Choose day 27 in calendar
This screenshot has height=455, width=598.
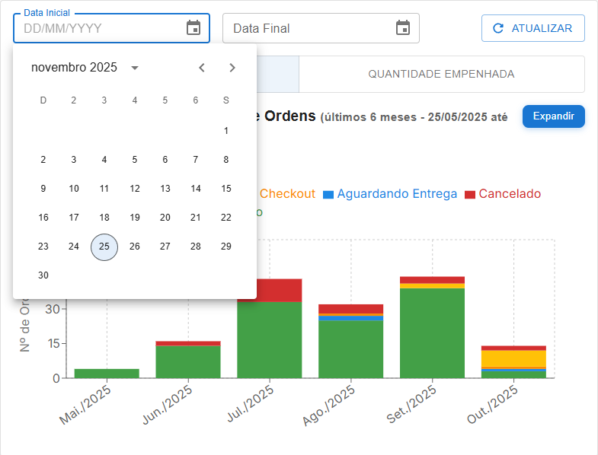point(165,247)
